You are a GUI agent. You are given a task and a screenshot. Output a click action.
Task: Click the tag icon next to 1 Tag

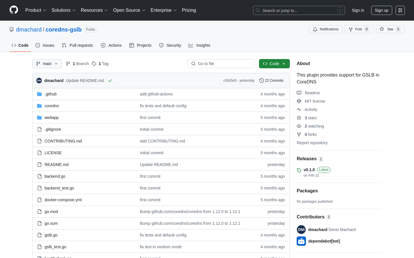pyautogui.click(x=94, y=64)
